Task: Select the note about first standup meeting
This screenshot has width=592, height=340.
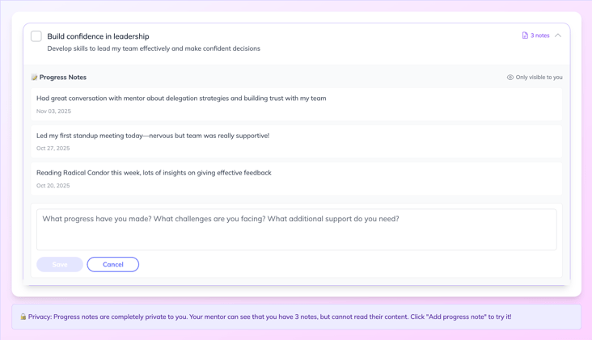Action: point(296,141)
